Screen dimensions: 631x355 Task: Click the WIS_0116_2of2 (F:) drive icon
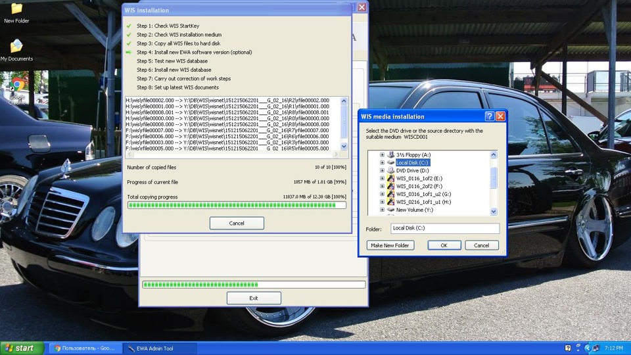point(390,186)
